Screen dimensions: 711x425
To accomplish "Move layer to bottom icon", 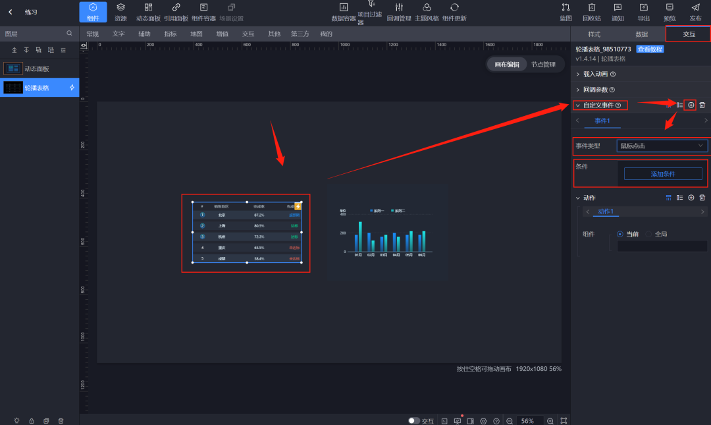I will click(26, 50).
